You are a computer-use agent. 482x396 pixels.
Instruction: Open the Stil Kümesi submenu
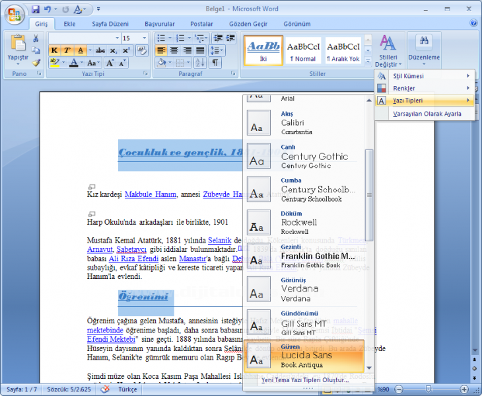424,76
